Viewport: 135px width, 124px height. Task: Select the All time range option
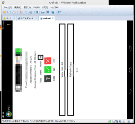pos(40,57)
